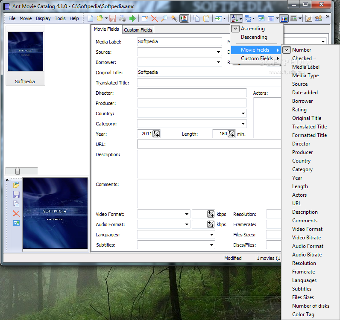Expand the Languages dropdown
The image size is (340, 320).
coord(211,235)
